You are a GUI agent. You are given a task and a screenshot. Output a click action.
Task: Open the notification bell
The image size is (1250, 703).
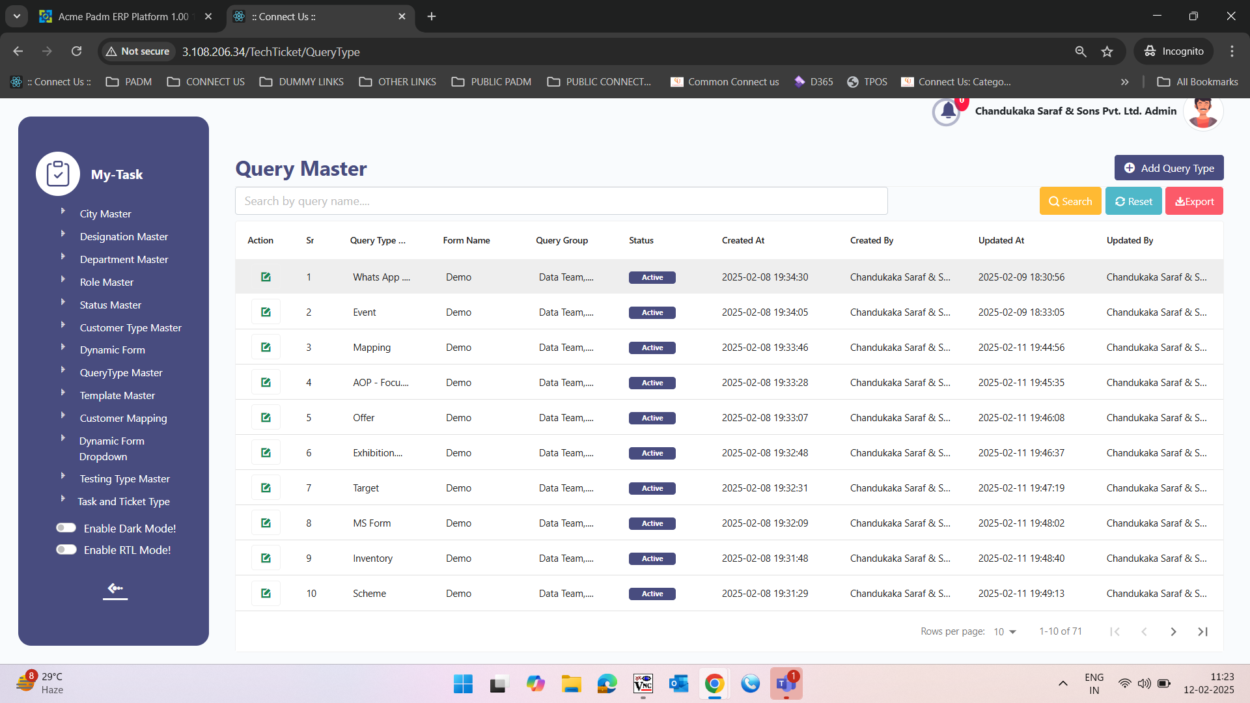tap(947, 111)
